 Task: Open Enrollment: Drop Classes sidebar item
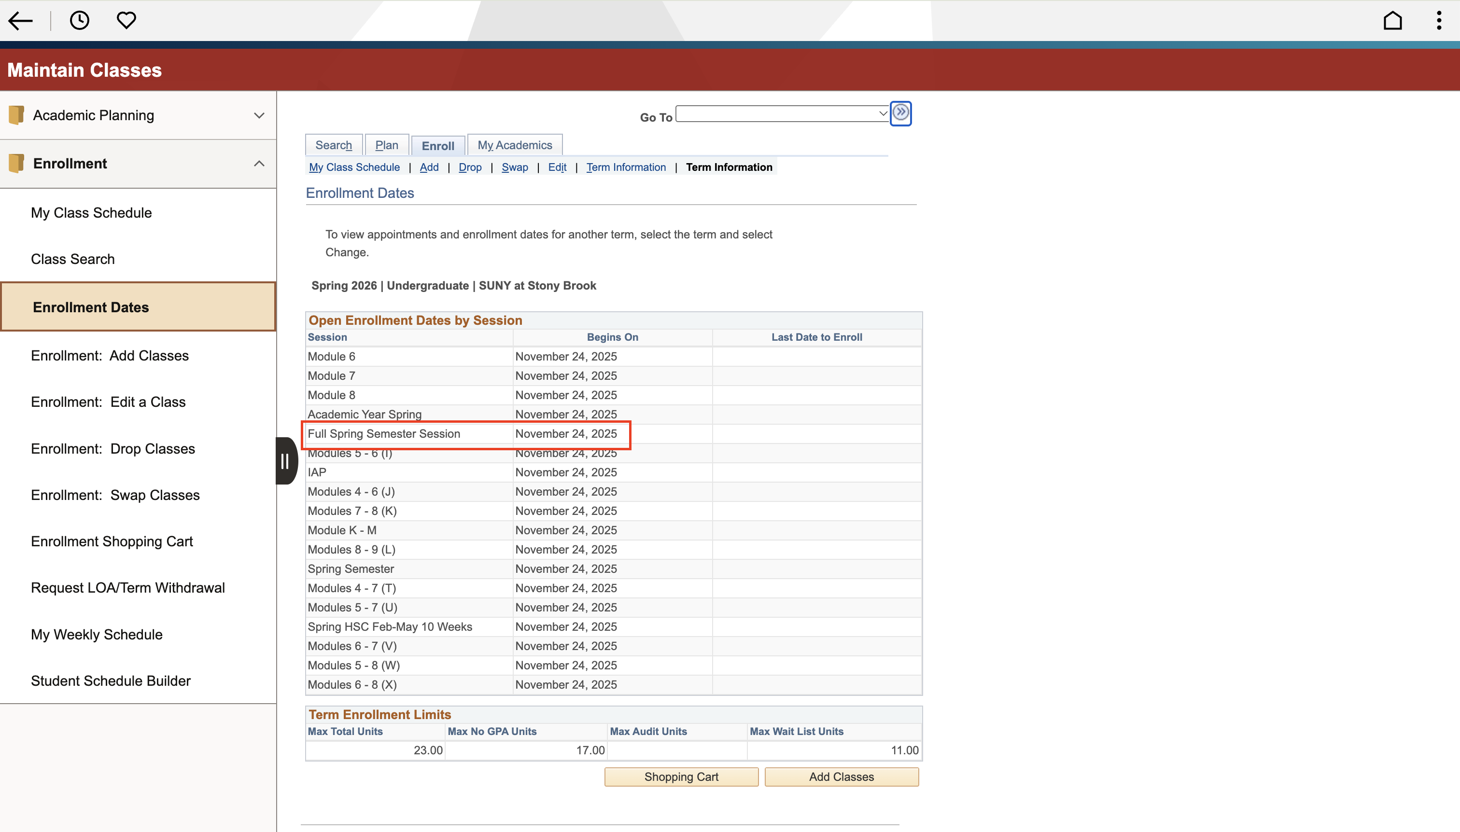[x=138, y=448]
